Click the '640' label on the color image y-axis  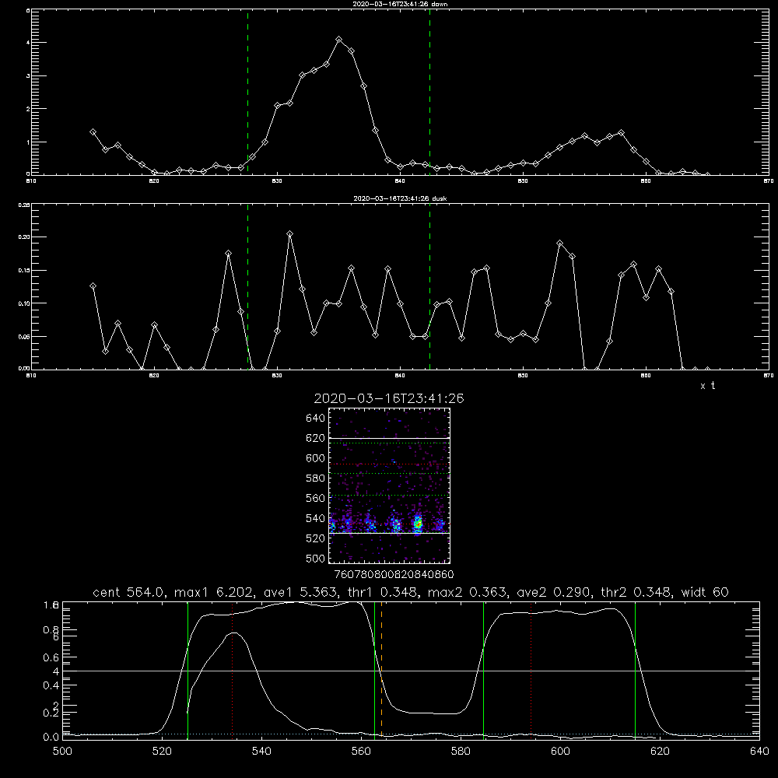316,418
